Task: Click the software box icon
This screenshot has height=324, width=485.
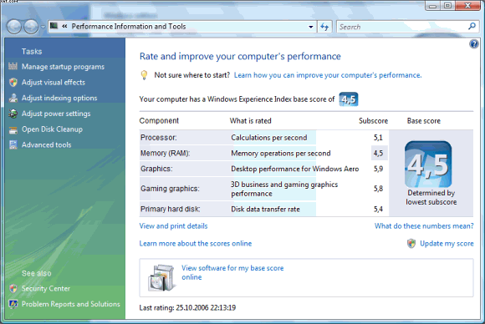Action: [161, 278]
